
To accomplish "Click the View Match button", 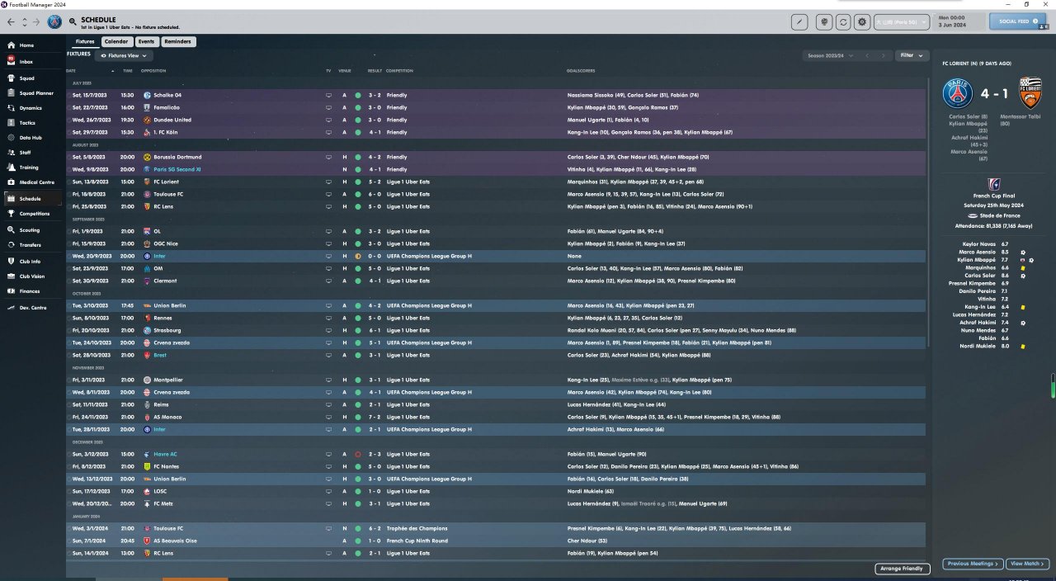I will click(1028, 564).
